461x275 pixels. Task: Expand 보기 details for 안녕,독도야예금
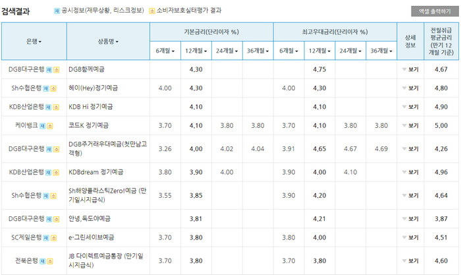(x=410, y=219)
